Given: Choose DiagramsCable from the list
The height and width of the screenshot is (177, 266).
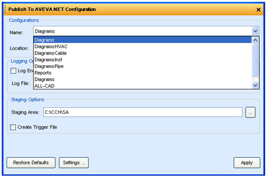Looking at the screenshot, I should tap(143, 53).
